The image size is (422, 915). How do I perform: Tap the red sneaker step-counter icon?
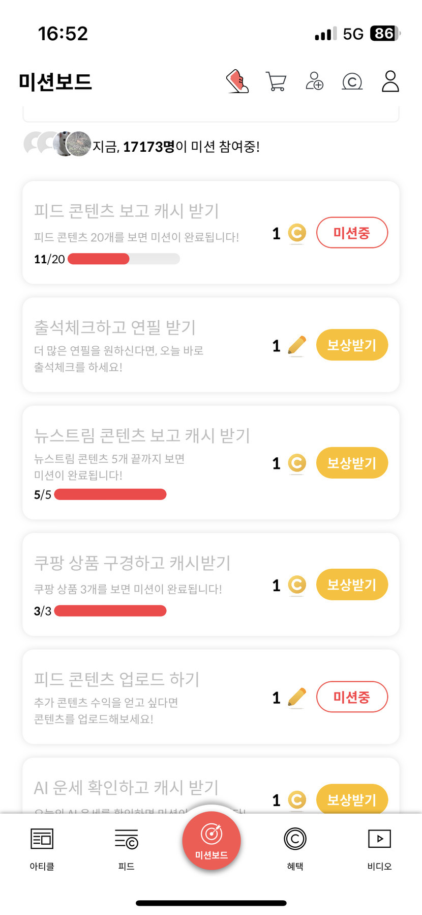click(237, 81)
